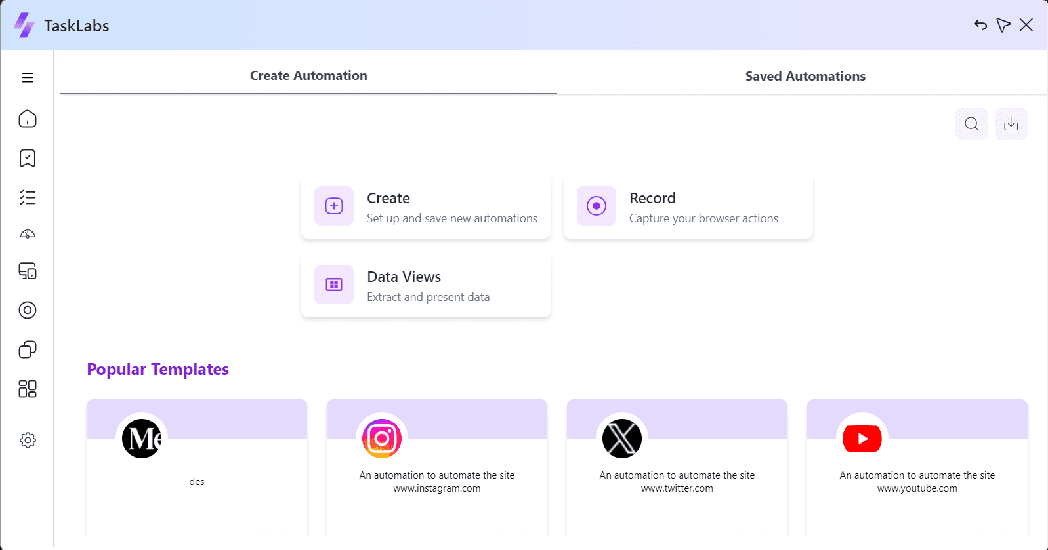The height and width of the screenshot is (550, 1048).
Task: Click the Record circle icon
Action: point(597,206)
